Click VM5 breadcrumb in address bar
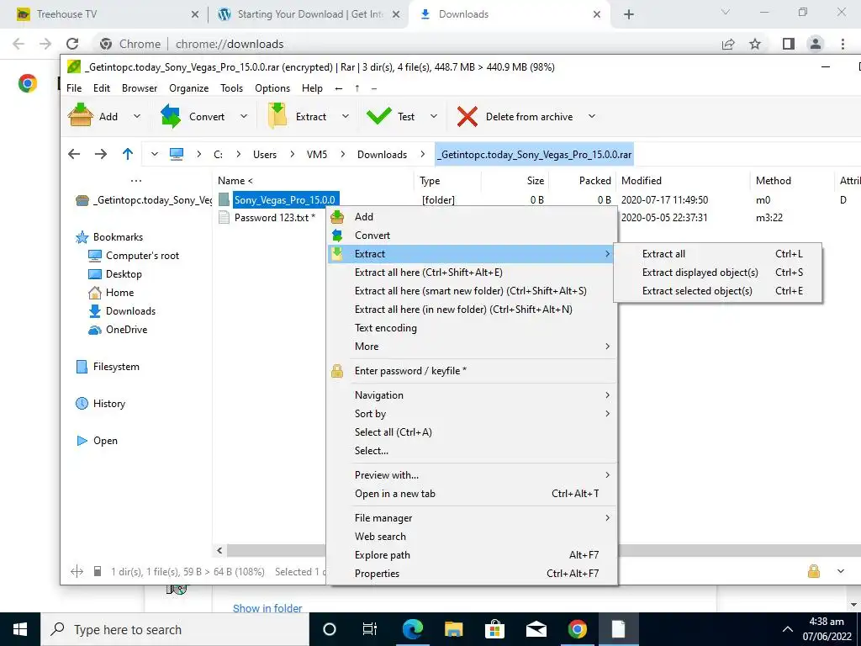The height and width of the screenshot is (646, 861). tap(317, 155)
